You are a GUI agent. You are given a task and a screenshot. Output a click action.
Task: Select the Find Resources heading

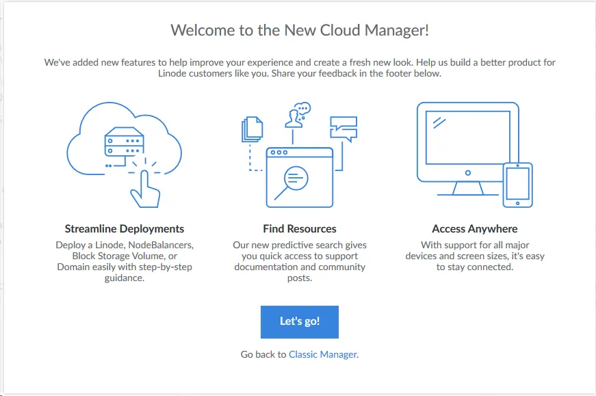(300, 229)
